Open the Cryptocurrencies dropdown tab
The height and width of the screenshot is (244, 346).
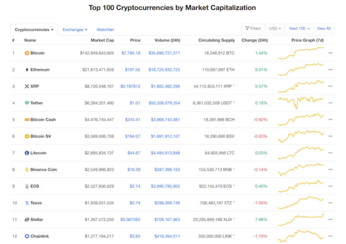(x=34, y=30)
